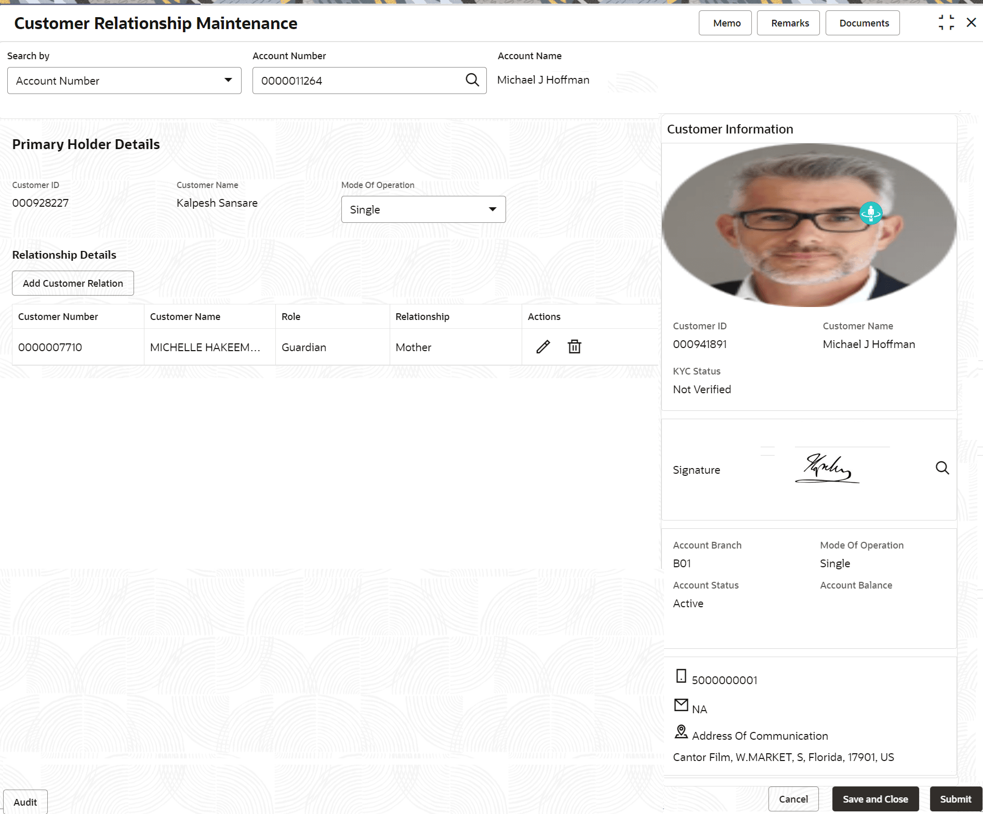Expand the Mode Of Operation Single dropdown
Image resolution: width=983 pixels, height=814 pixels.
point(423,209)
